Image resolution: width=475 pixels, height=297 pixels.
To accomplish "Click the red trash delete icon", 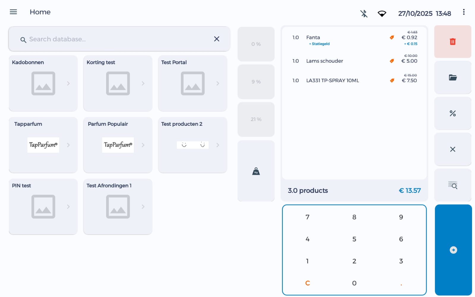I will click(x=452, y=42).
